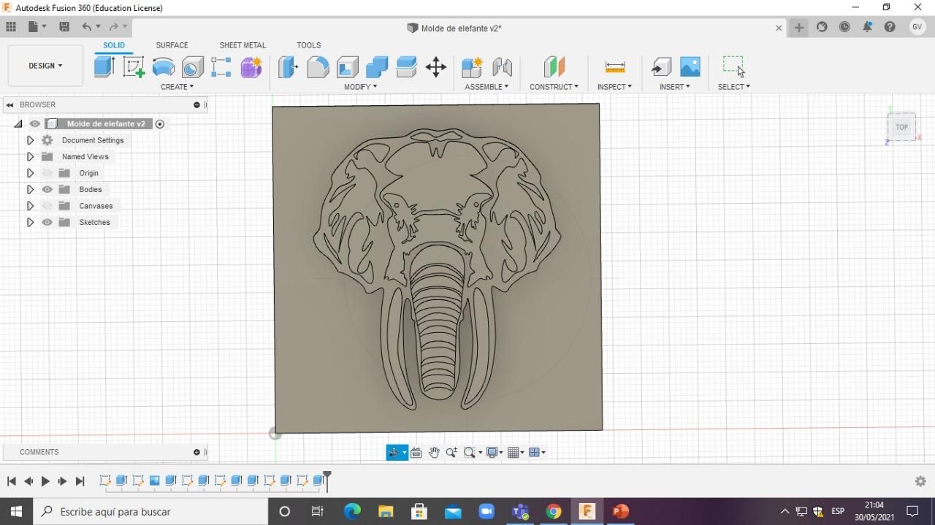935x525 pixels.
Task: Close the Molde de elefante v2 document tab
Action: [779, 28]
